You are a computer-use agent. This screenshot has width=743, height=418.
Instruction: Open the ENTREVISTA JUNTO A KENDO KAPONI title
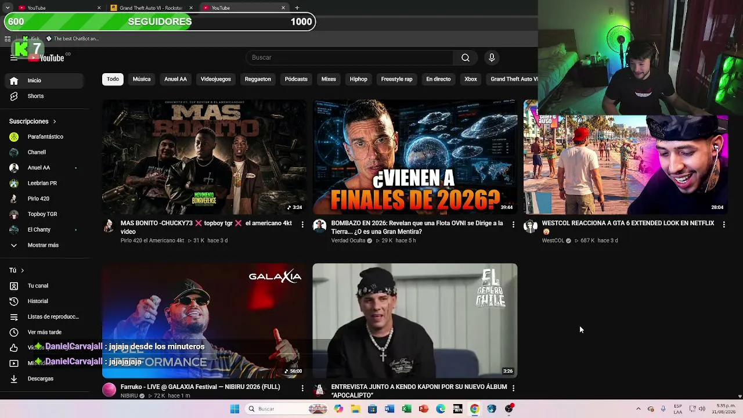click(419, 391)
